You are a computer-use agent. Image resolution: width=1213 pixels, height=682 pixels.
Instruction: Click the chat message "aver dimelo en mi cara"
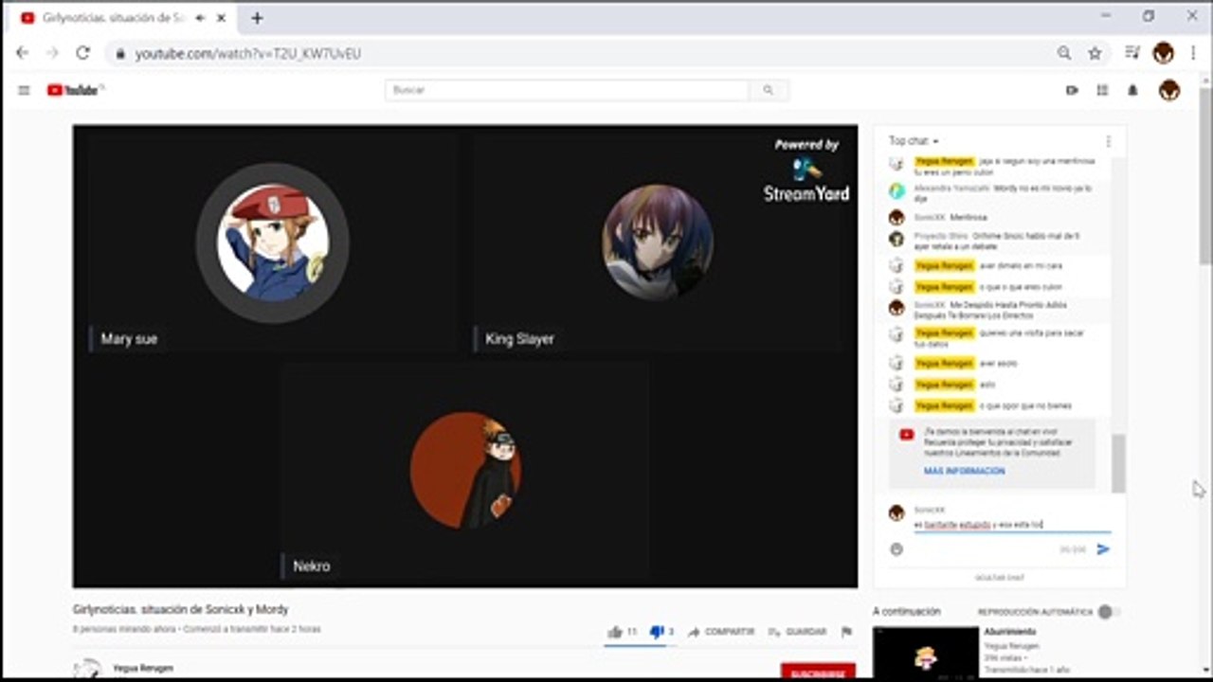(x=1020, y=266)
